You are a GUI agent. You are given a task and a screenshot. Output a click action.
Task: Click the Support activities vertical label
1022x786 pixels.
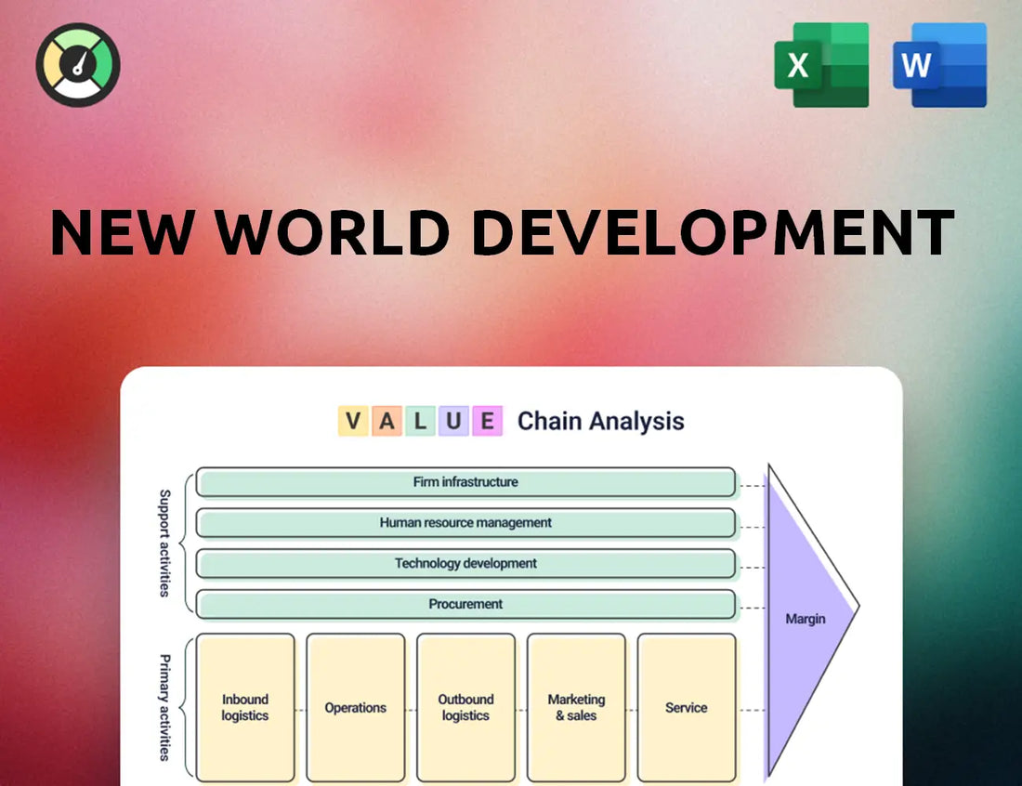point(164,543)
